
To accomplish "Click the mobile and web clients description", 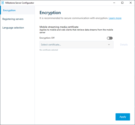I will click(76, 31).
